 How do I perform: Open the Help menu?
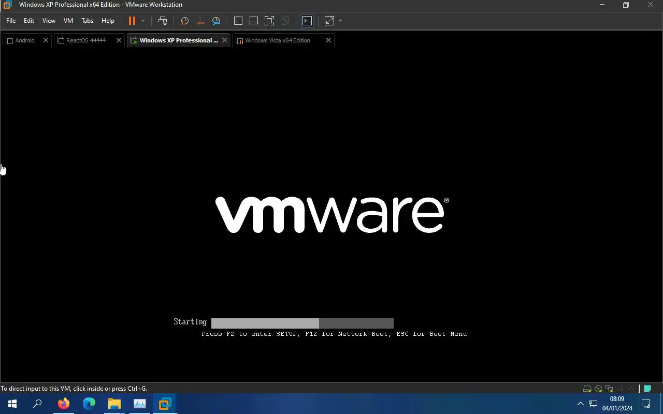pos(108,21)
